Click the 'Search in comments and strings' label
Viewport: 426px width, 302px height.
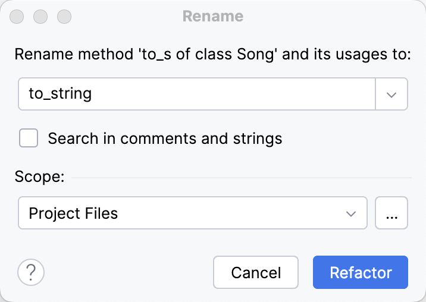click(165, 139)
